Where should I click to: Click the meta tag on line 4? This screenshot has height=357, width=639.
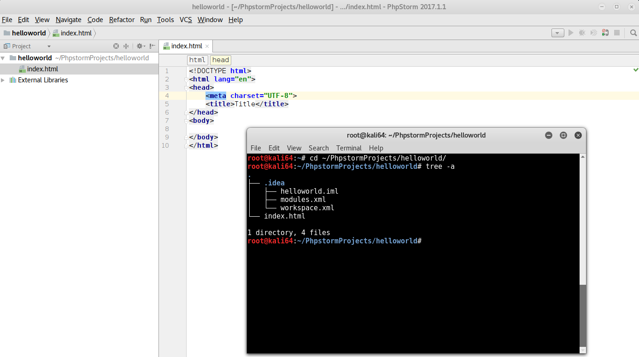click(216, 96)
